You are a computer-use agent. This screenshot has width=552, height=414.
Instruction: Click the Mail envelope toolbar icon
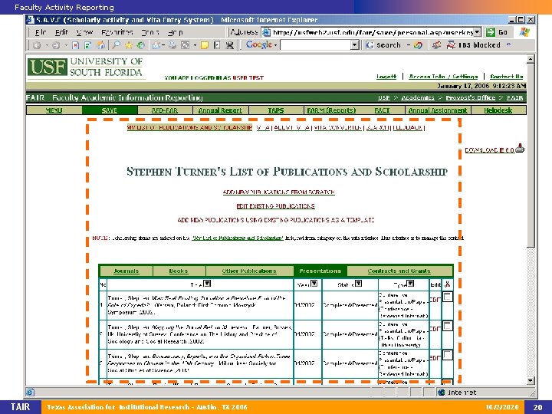pyautogui.click(x=156, y=44)
